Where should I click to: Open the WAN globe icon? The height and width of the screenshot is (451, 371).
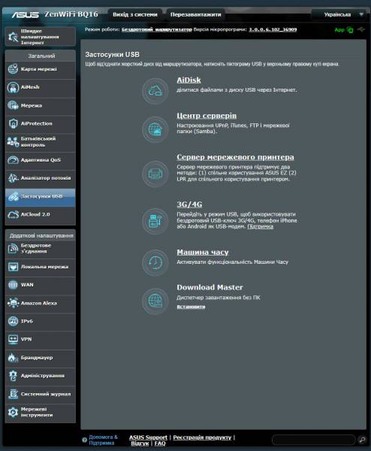point(13,285)
